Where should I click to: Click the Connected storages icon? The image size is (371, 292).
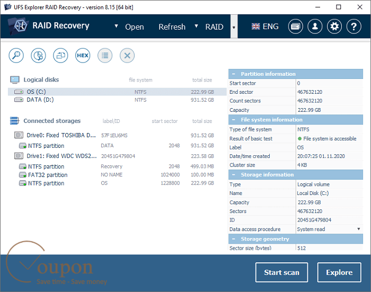click(14, 121)
